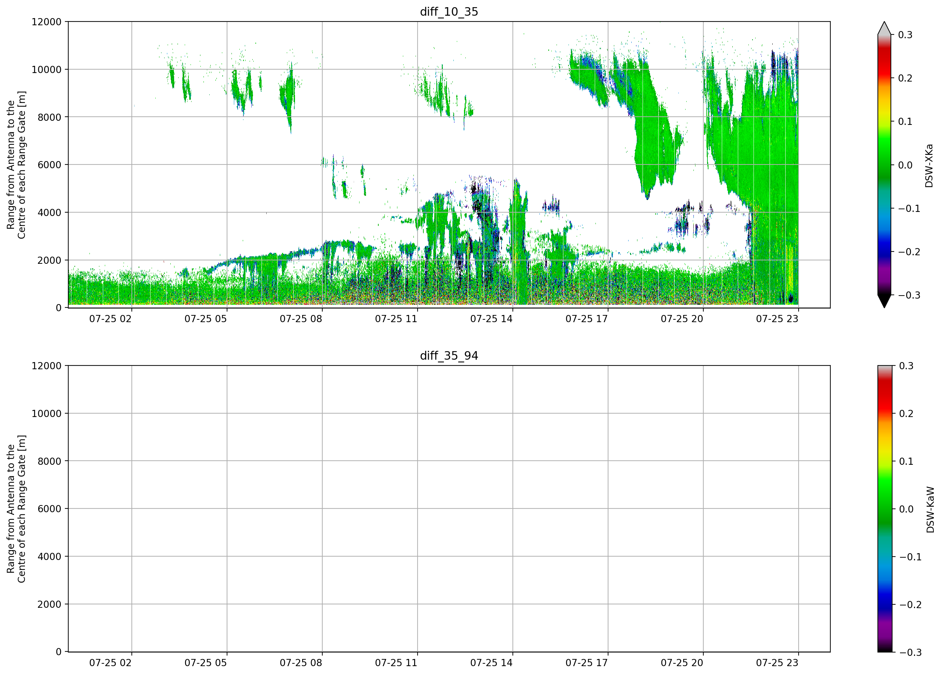Click the −0.2 label on DSW-KaW colorbar
Screen dimensions: 942x675
coord(911,605)
